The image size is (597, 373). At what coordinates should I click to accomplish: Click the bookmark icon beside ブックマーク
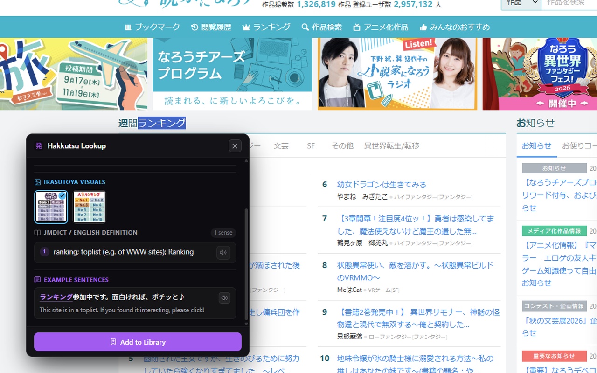[128, 28]
